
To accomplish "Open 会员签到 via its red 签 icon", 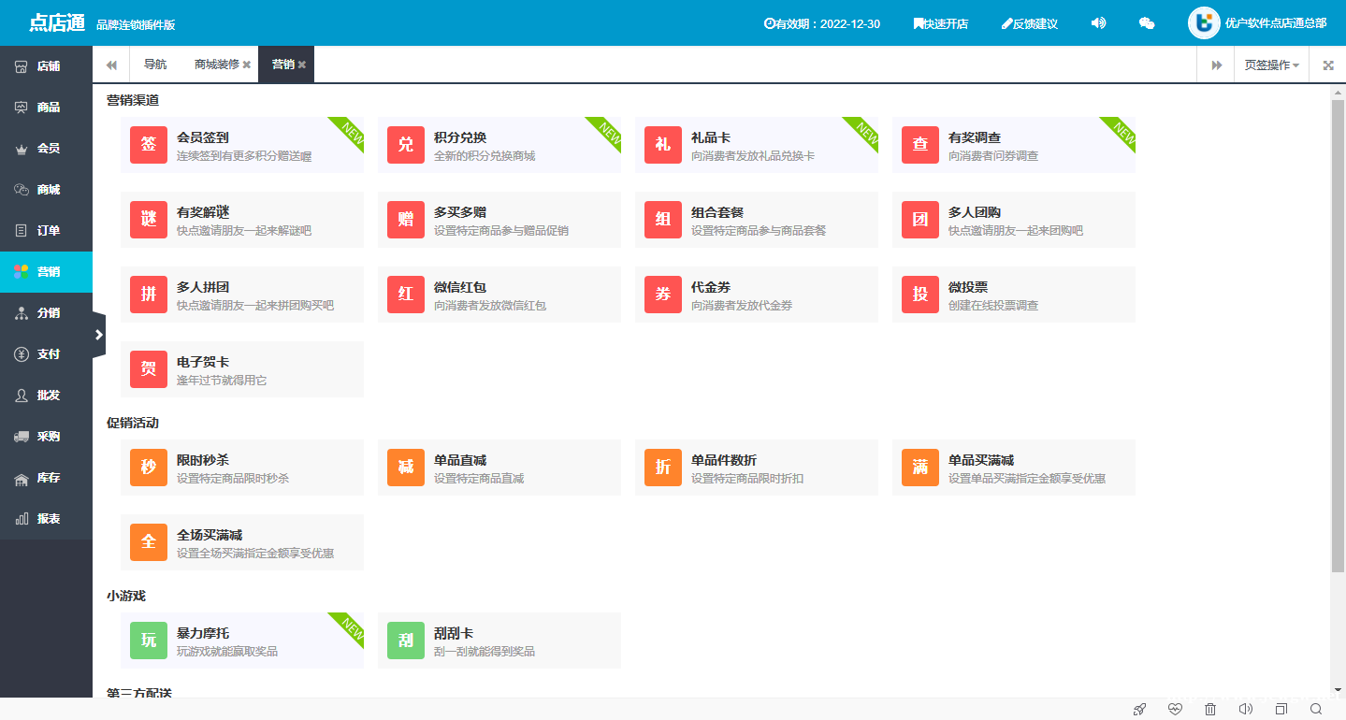I will point(149,145).
